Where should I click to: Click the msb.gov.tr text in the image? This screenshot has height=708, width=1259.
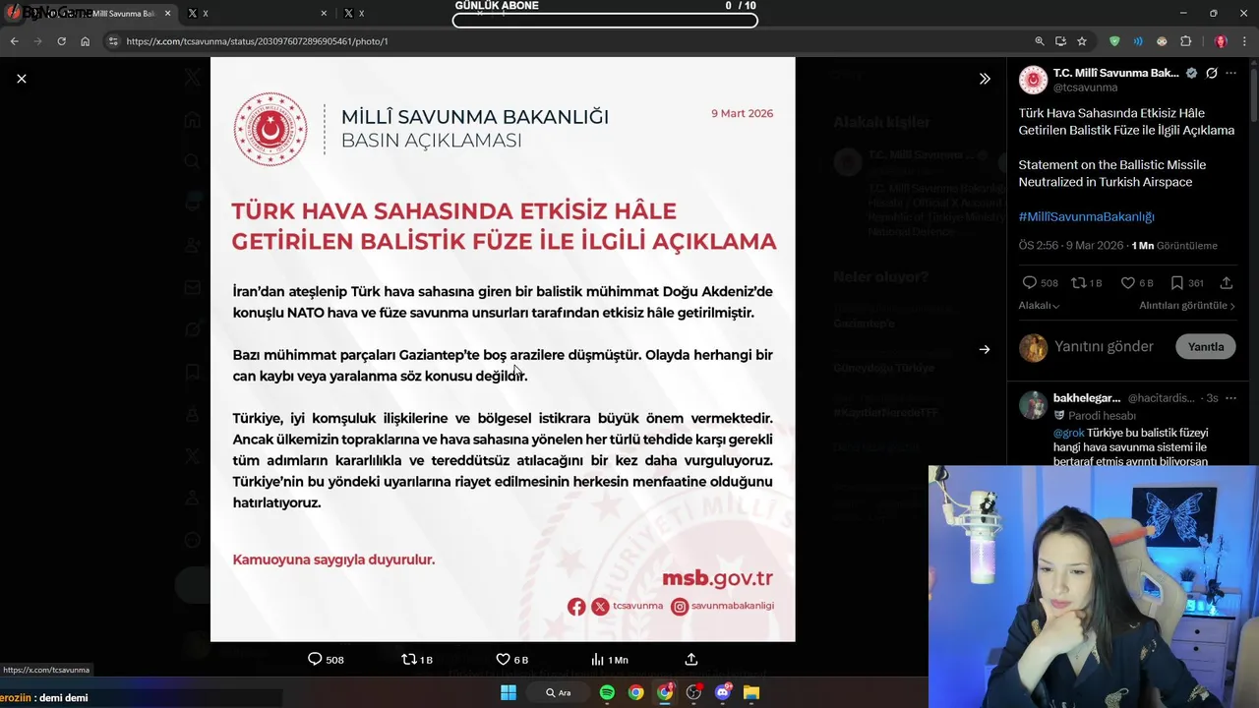(717, 578)
